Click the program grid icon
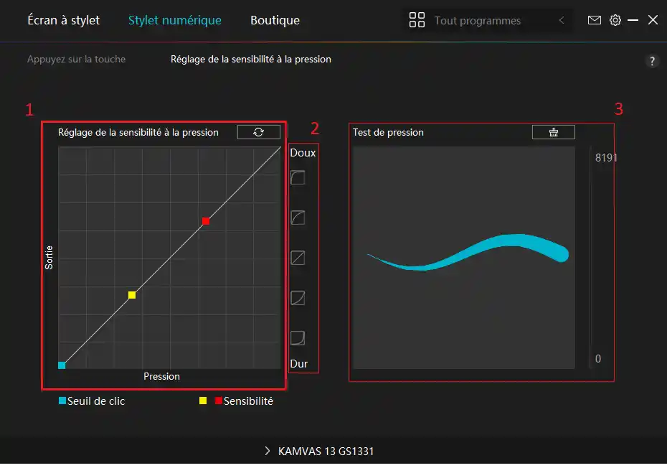Screen dimensions: 667x468 point(417,20)
